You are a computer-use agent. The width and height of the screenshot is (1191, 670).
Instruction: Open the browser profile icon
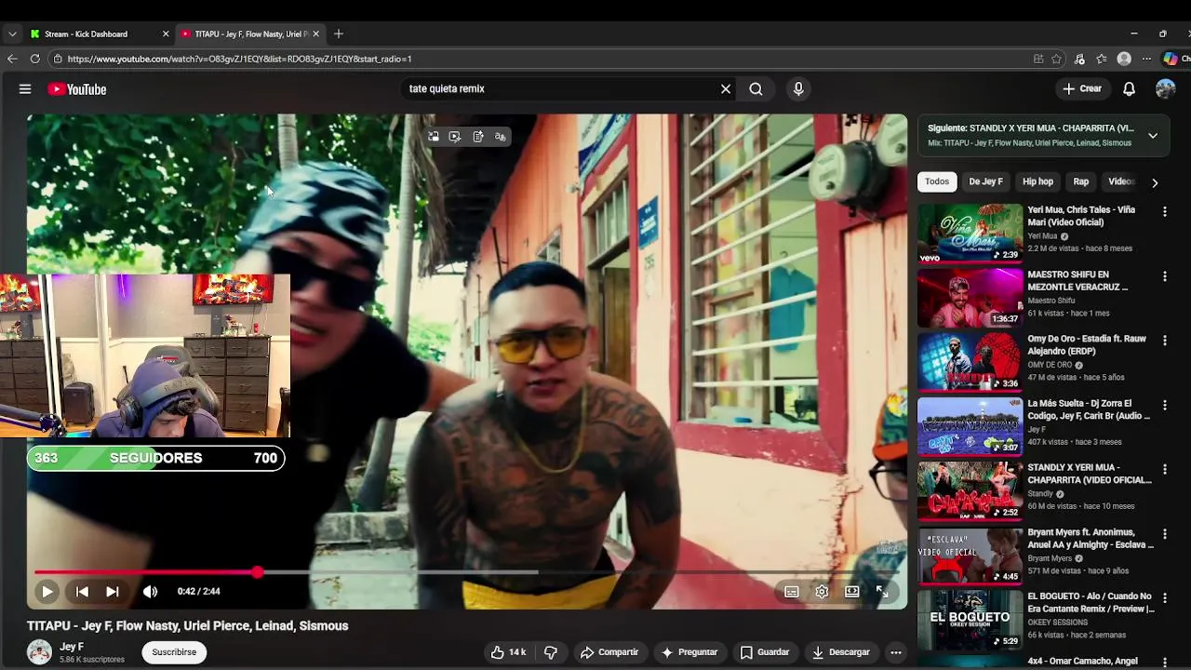click(1124, 59)
